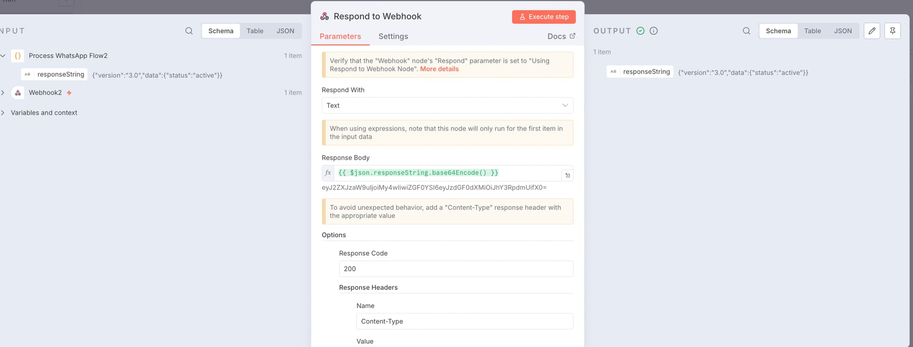Click the Webhook2 trigger lightning bolt icon
This screenshot has width=913, height=347.
(69, 93)
